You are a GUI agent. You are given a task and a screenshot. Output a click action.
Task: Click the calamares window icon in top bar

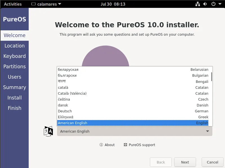coord(33,4)
